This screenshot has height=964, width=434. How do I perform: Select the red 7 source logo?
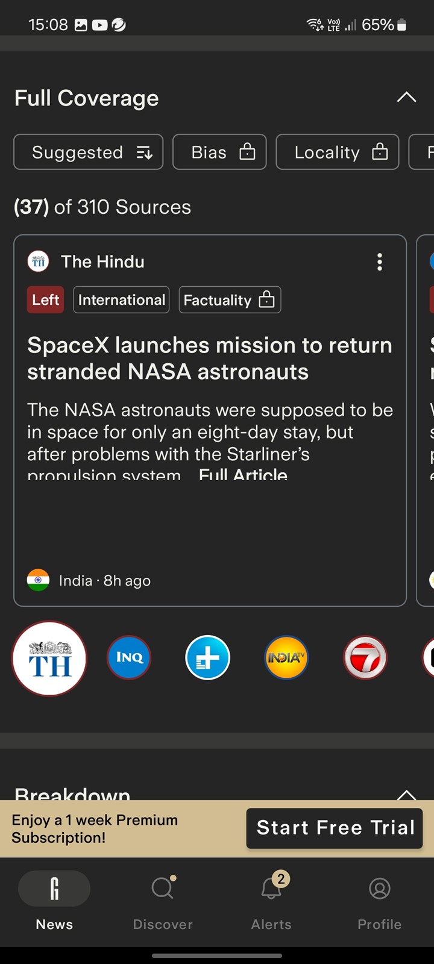pos(365,657)
